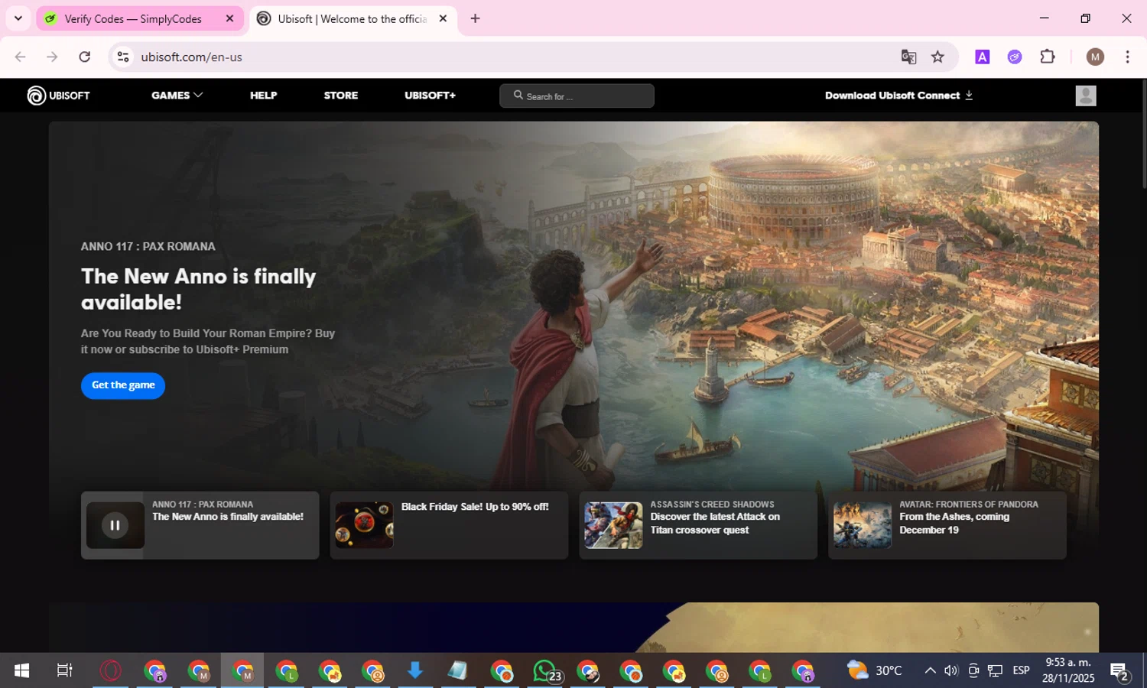Close the Ubisoft browser tab
The image size is (1147, 688).
coord(443,19)
